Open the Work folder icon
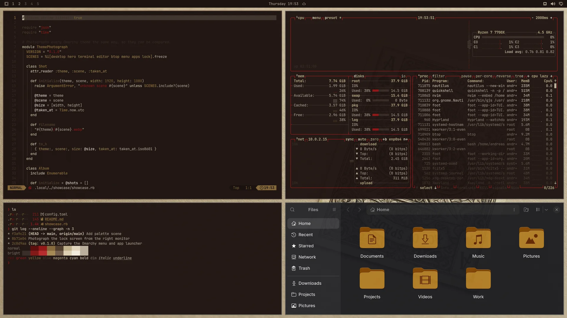Viewport: 567px width, 318px height. [478, 279]
